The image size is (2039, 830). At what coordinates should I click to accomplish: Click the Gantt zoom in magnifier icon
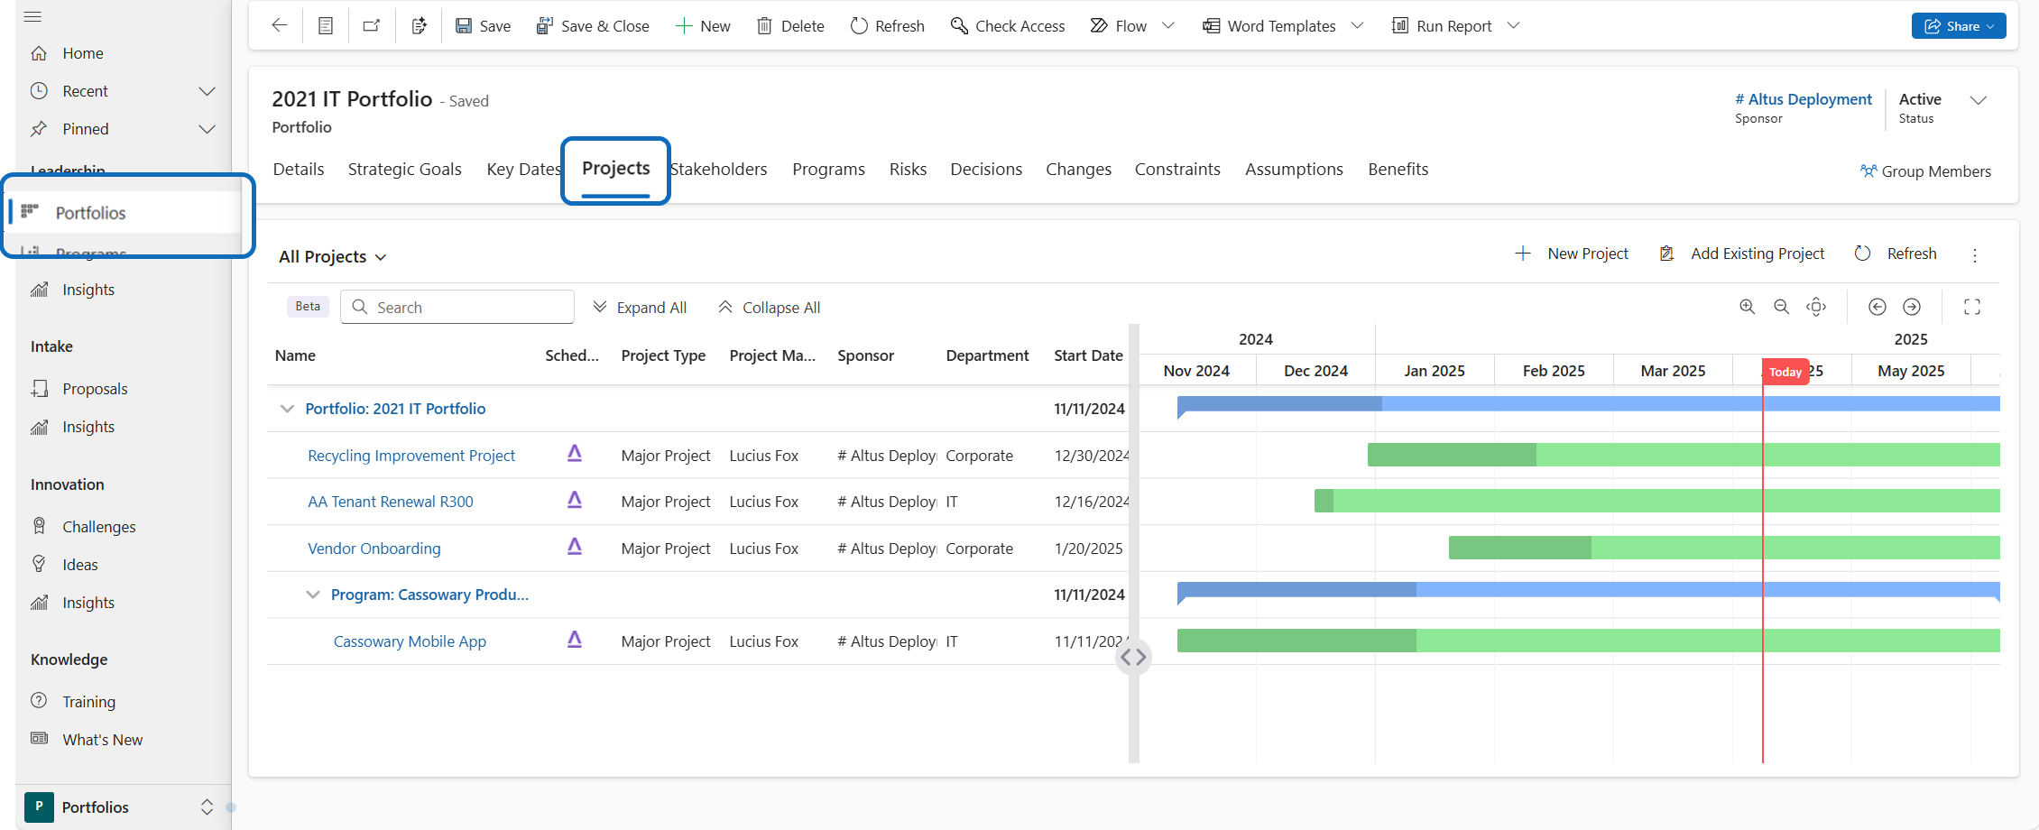(x=1747, y=307)
